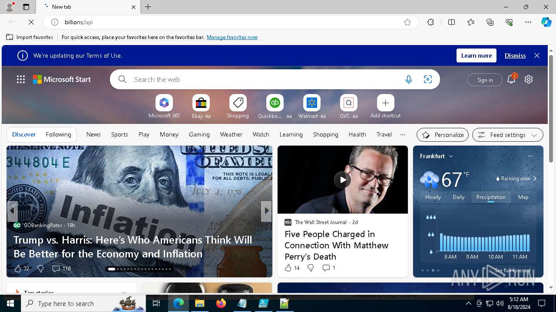
Task: Open the News category
Action: (93, 135)
